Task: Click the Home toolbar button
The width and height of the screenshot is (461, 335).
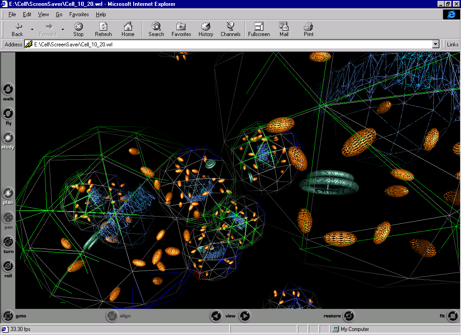Action: pyautogui.click(x=128, y=29)
